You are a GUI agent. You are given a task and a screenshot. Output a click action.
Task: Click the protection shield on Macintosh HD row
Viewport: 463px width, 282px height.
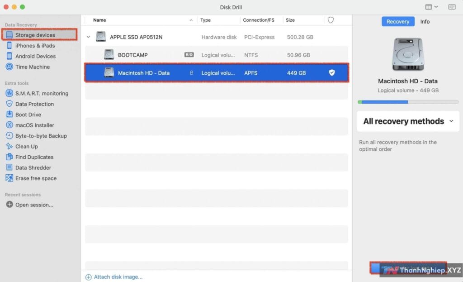[332, 73]
